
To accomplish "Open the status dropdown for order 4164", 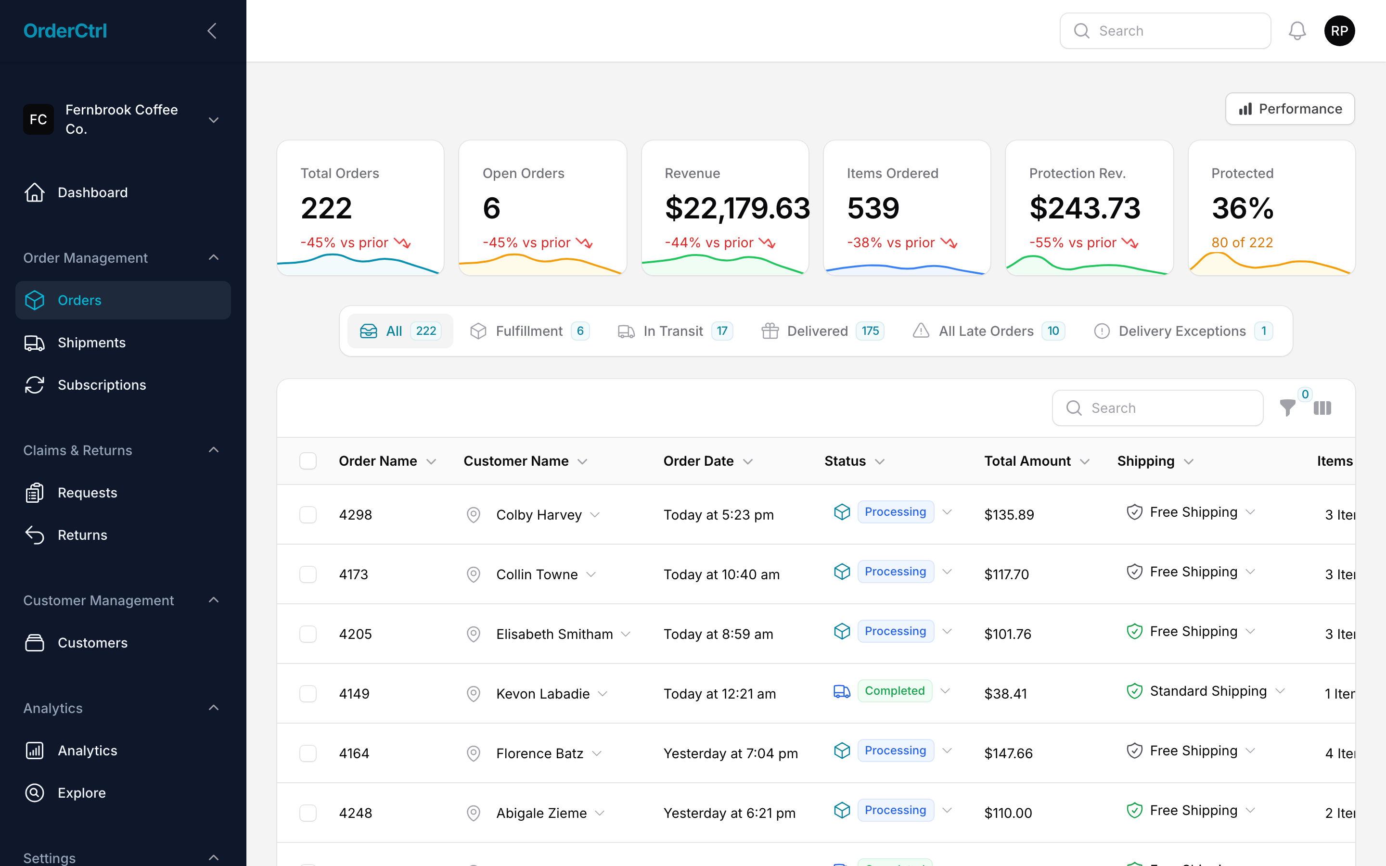I will tap(947, 751).
